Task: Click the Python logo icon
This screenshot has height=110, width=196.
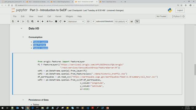Action: coord(170,10)
